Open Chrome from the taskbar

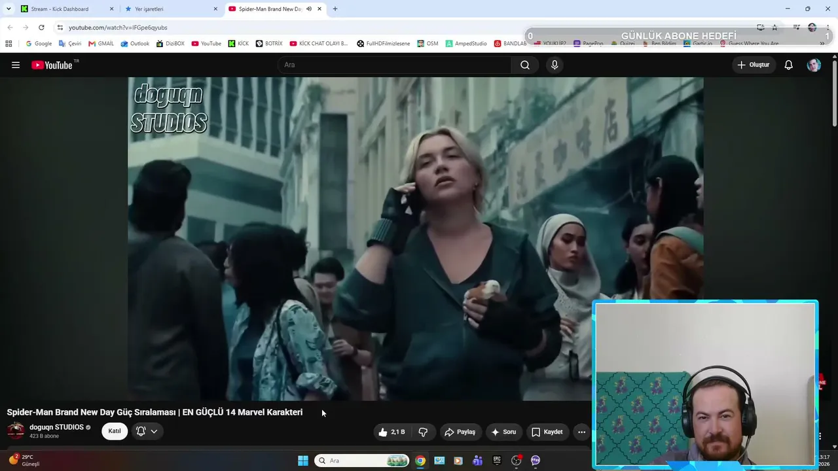point(420,461)
